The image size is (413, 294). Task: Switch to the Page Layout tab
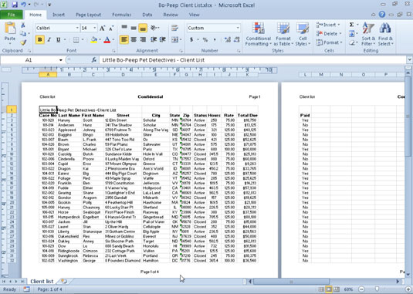pos(88,15)
